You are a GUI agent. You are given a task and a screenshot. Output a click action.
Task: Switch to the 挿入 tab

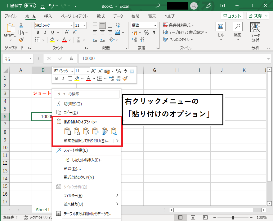[x=48, y=16]
